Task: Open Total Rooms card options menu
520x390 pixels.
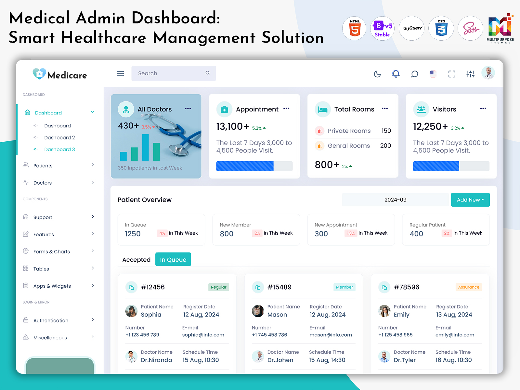Action: (x=385, y=109)
